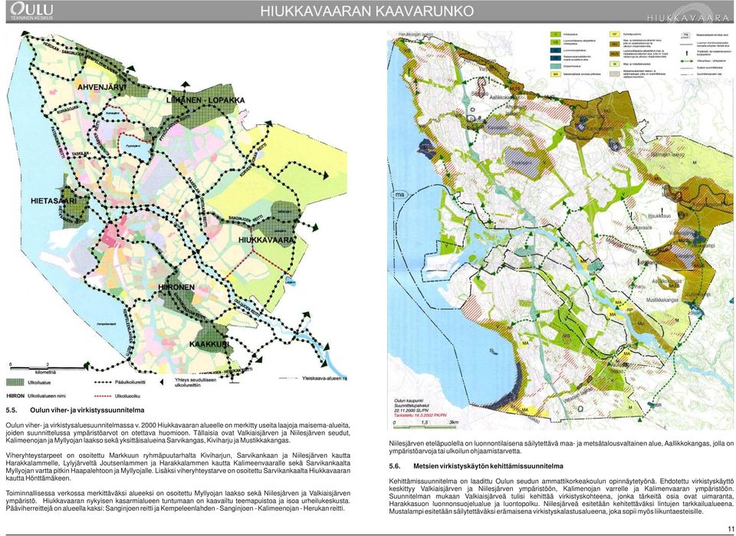This screenshot has width=736, height=536.
Task: Click the paragraph starting 'Kehittämissuunnitelma on laadittu'
Action: (x=561, y=496)
